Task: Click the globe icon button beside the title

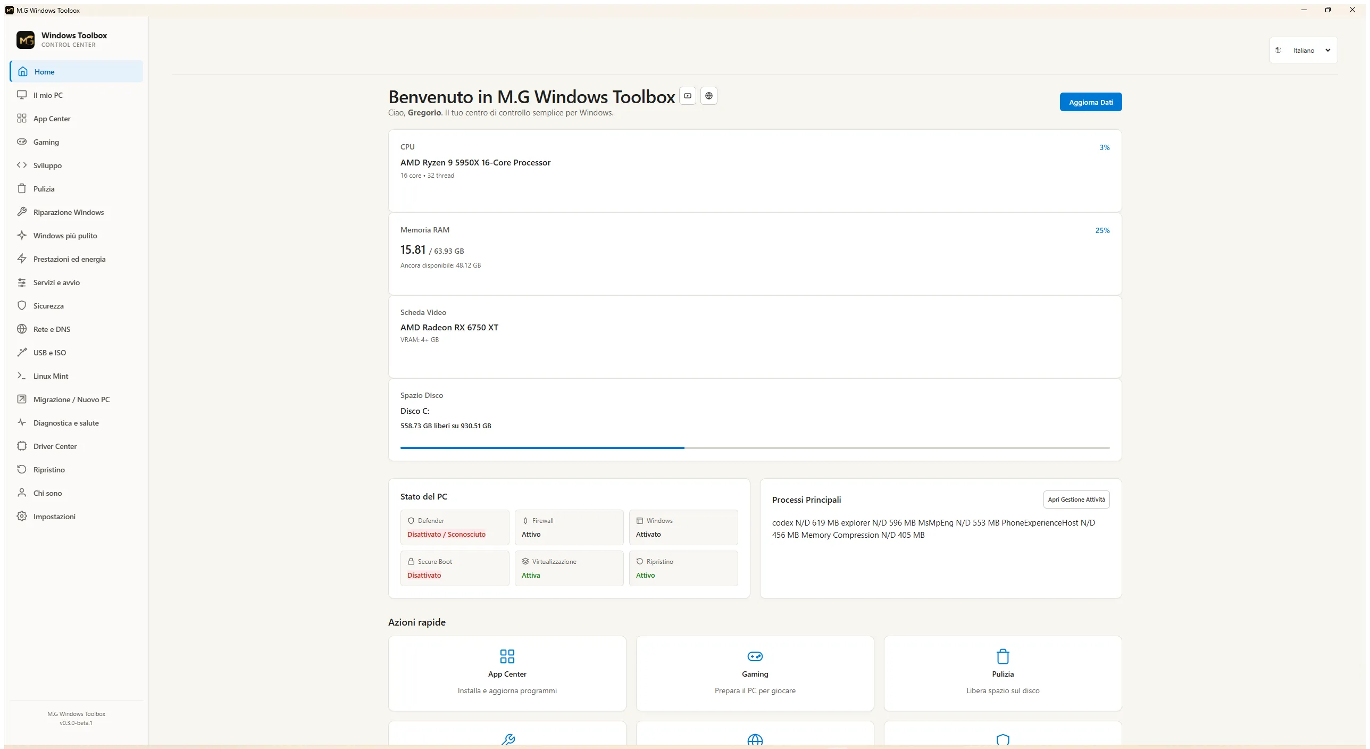Action: 709,96
